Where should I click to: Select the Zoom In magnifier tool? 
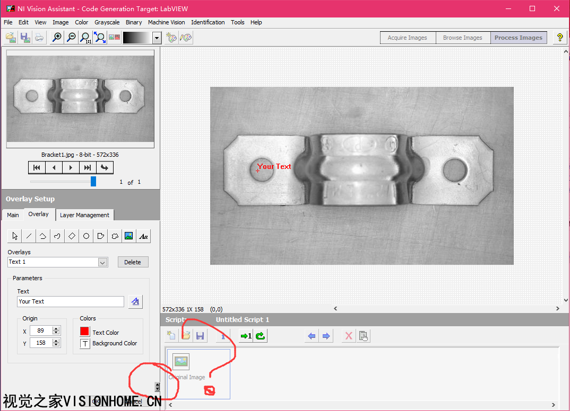tap(57, 38)
